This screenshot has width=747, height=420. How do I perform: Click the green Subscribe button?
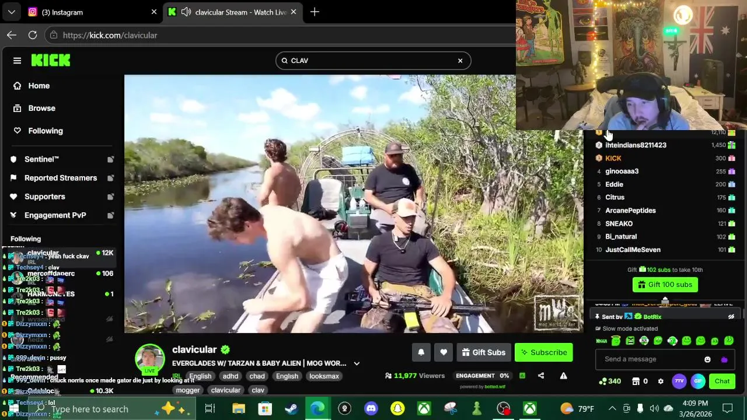click(544, 352)
